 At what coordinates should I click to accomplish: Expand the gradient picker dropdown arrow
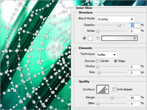[x=136, y=38]
